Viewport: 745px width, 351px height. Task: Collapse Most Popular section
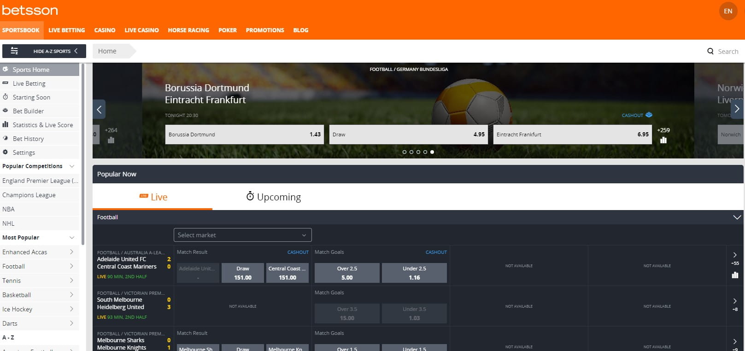pos(72,237)
